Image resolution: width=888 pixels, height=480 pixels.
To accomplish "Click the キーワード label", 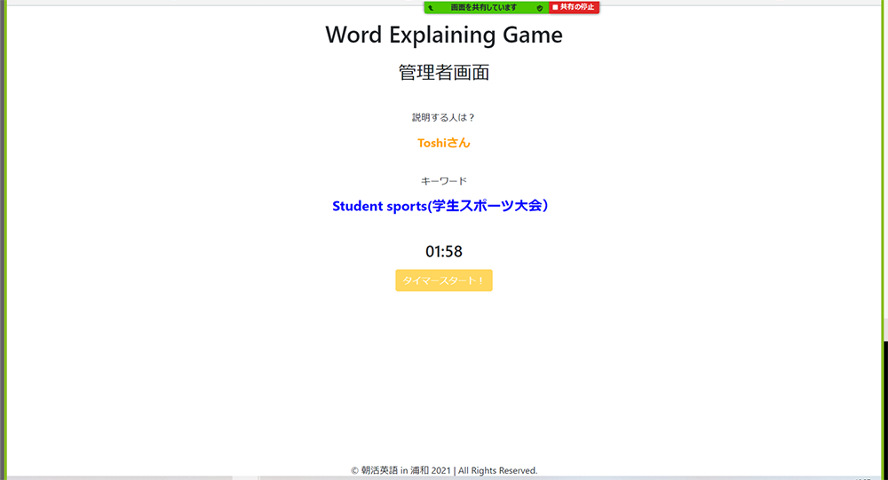I will [x=444, y=181].
